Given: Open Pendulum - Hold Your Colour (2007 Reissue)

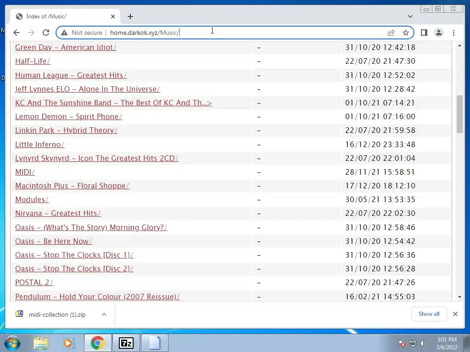Looking at the screenshot, I should [x=97, y=297].
